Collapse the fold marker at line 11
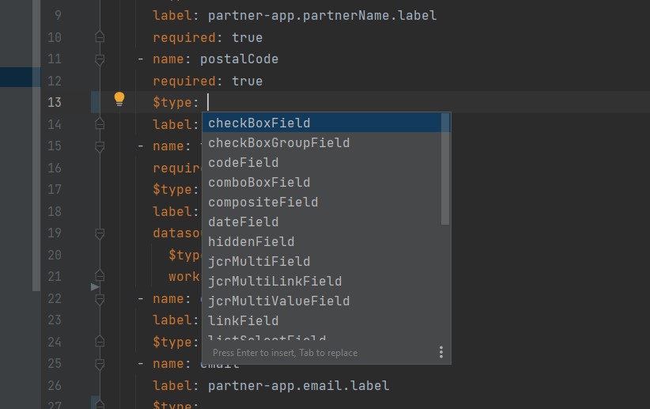The height and width of the screenshot is (409, 650). (100, 59)
